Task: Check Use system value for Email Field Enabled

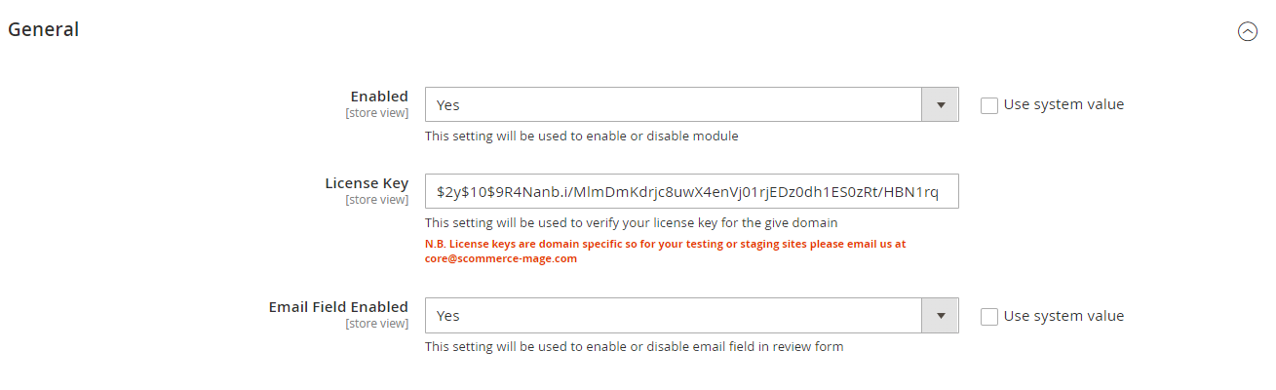Action: [989, 317]
